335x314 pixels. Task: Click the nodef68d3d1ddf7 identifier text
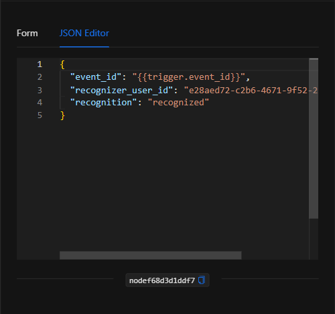[x=162, y=280]
